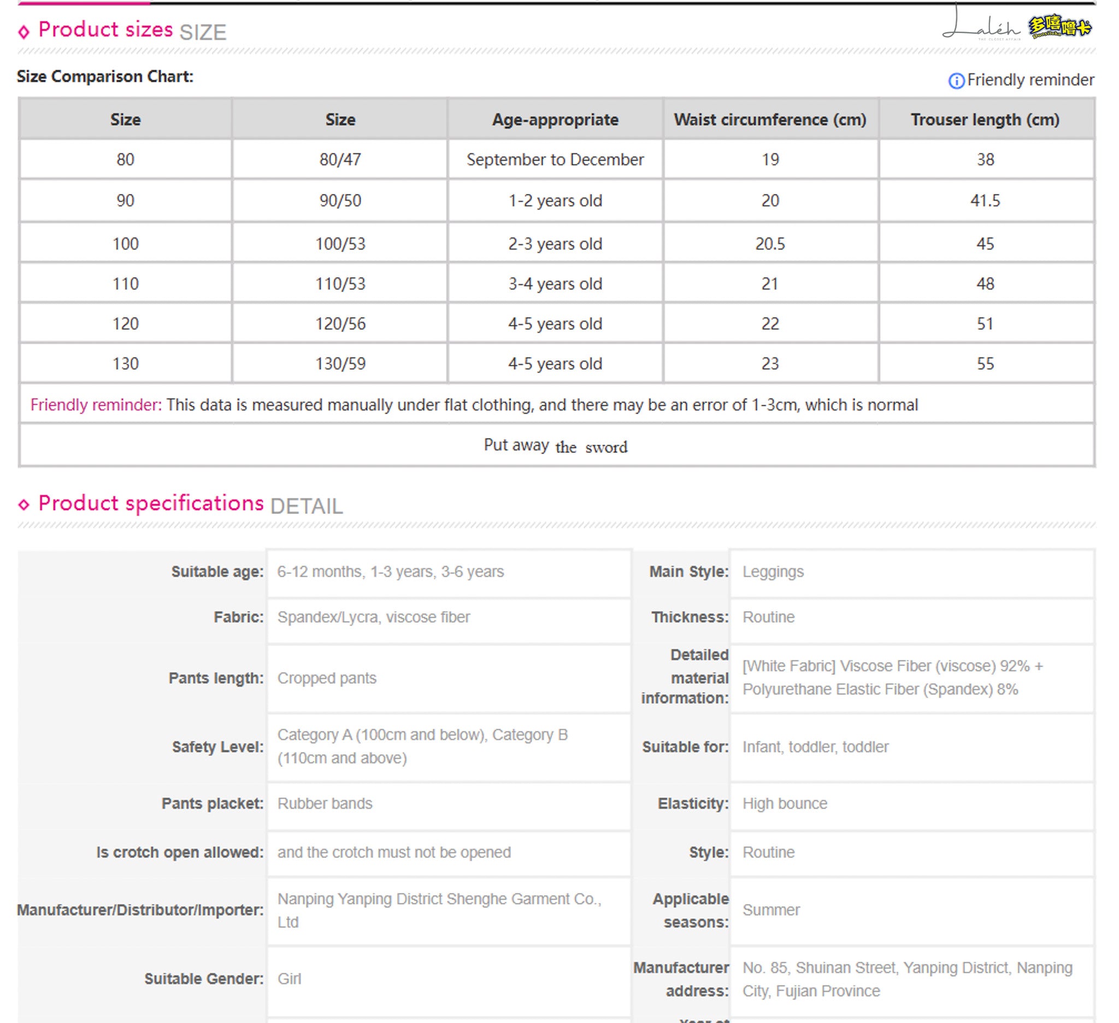Select the "100/53" size cell
1119x1023 pixels.
tap(340, 244)
